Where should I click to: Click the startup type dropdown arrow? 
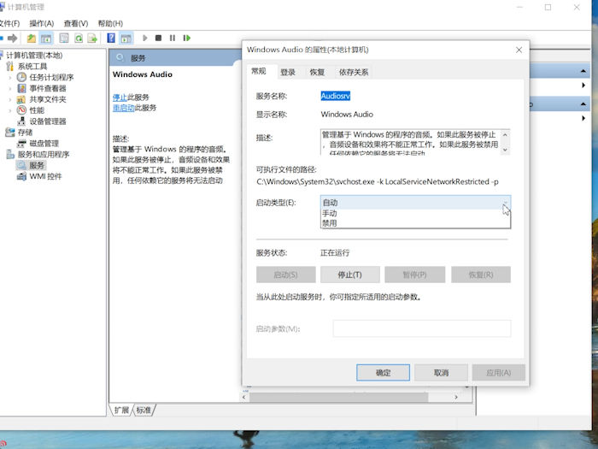(x=506, y=203)
